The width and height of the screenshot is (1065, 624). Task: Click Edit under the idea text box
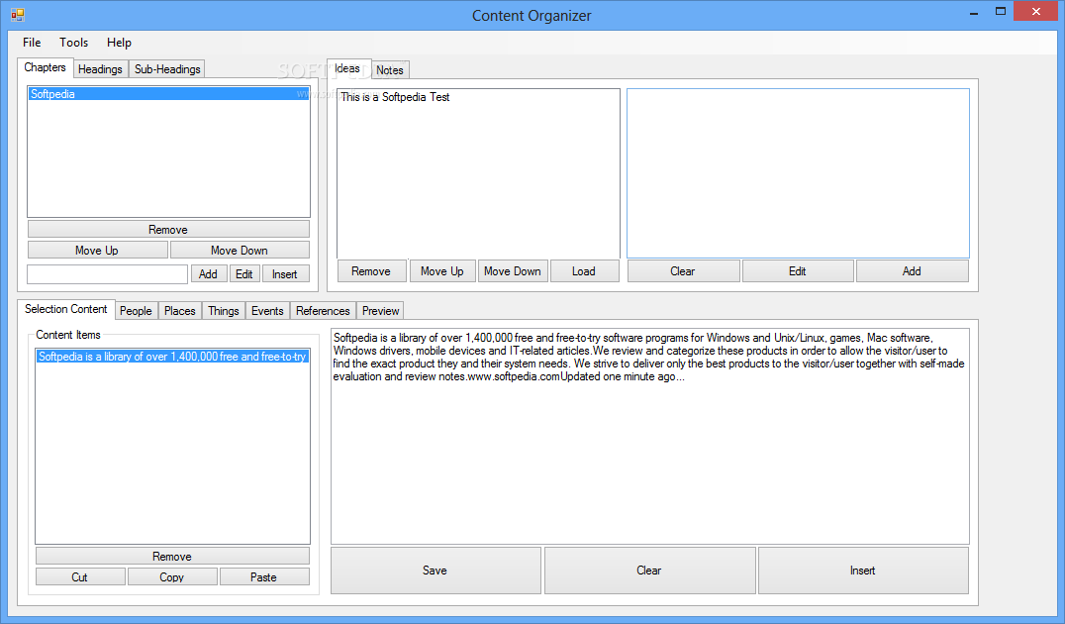pos(798,271)
